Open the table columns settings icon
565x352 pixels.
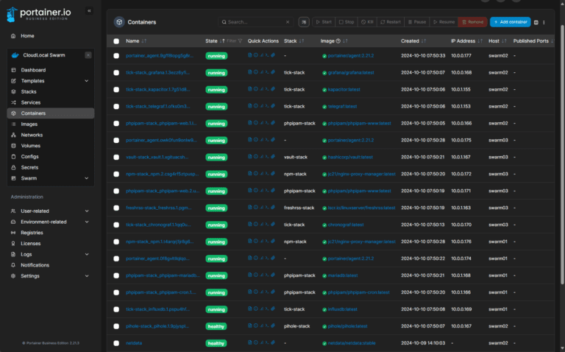(536, 22)
